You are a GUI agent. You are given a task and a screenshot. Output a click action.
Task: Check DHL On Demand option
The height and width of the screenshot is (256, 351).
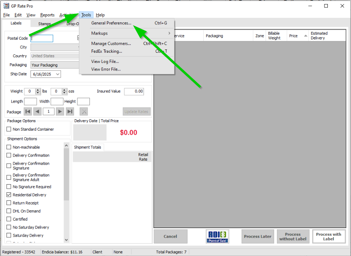pos(9,211)
